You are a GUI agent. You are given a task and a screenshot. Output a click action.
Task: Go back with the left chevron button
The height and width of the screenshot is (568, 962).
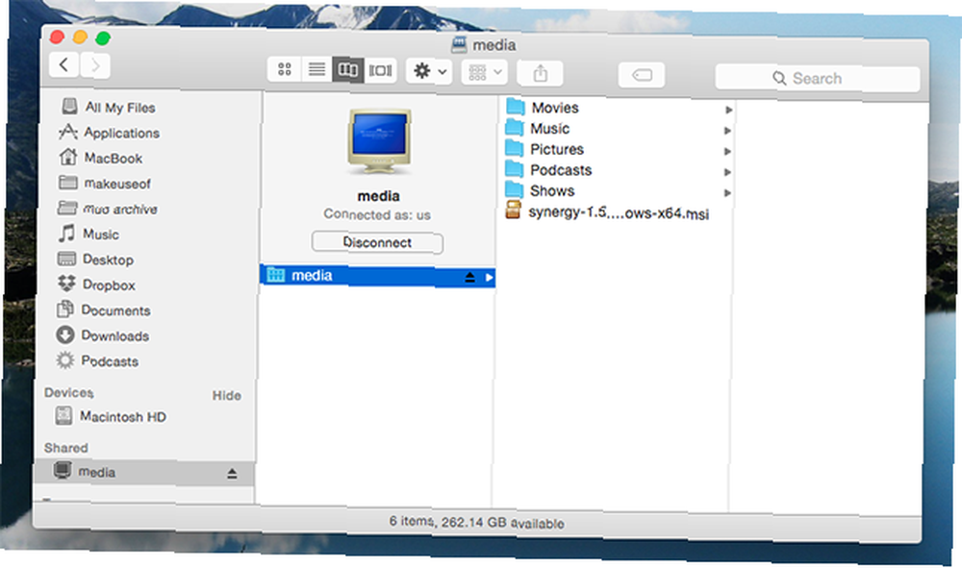63,64
